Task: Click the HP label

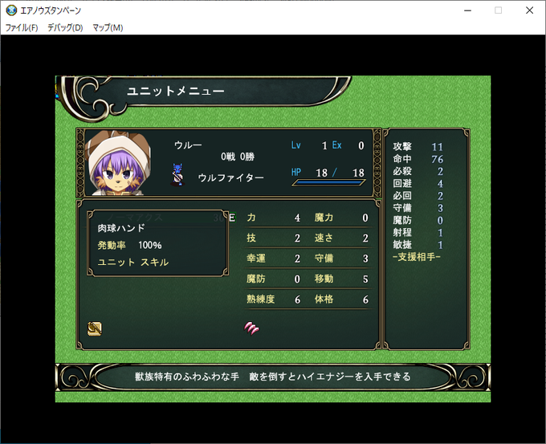Action: click(x=296, y=172)
